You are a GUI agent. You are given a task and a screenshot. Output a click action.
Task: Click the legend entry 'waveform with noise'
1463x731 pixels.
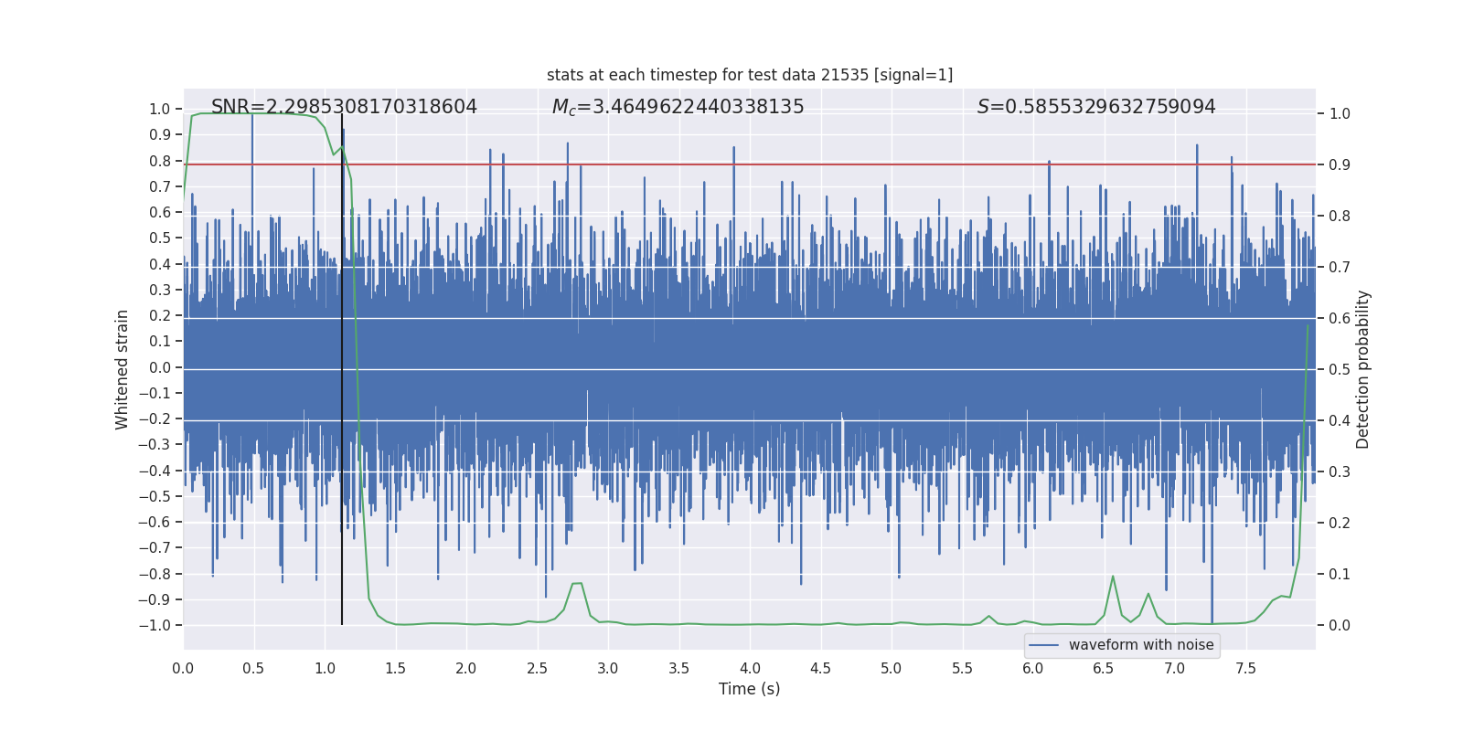pyautogui.click(x=1141, y=645)
